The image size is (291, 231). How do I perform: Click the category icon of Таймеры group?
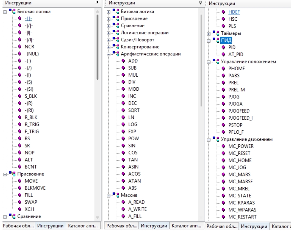point(216,33)
